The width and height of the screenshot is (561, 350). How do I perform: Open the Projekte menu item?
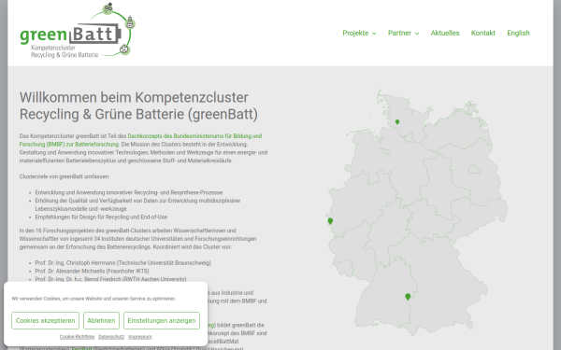(355, 33)
